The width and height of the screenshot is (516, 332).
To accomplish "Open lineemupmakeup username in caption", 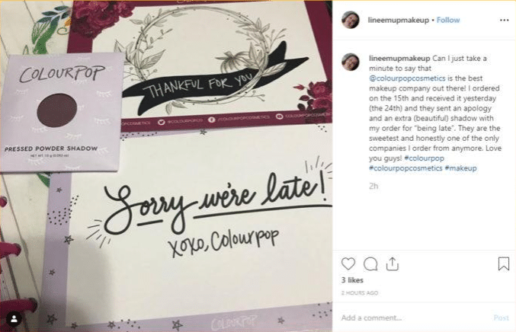I will click(x=399, y=58).
